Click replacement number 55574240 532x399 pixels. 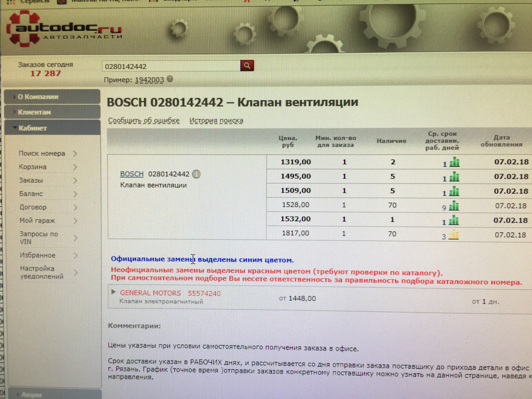tap(204, 293)
